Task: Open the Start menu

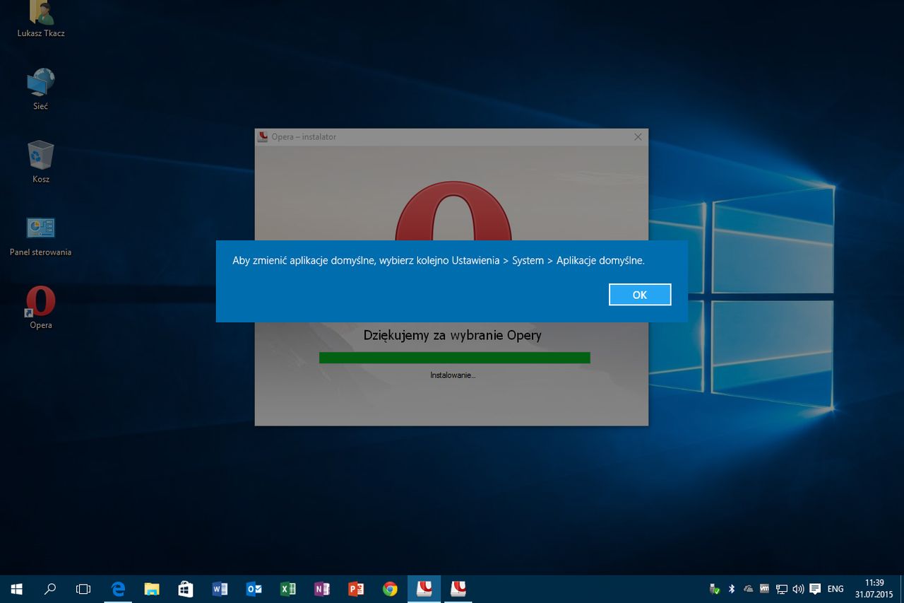Action: click(16, 589)
